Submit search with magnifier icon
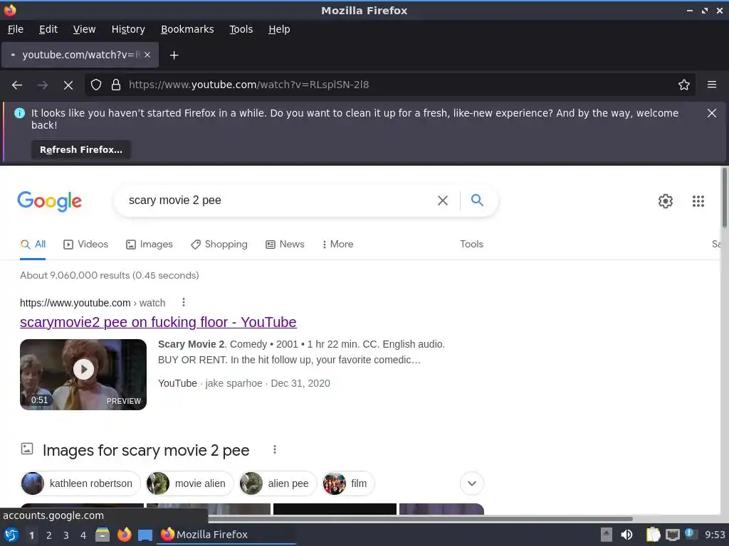 pos(477,200)
